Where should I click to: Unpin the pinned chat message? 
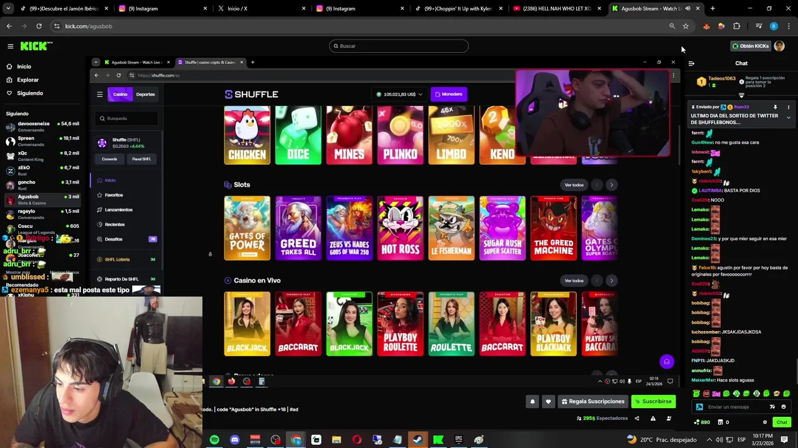(775, 107)
